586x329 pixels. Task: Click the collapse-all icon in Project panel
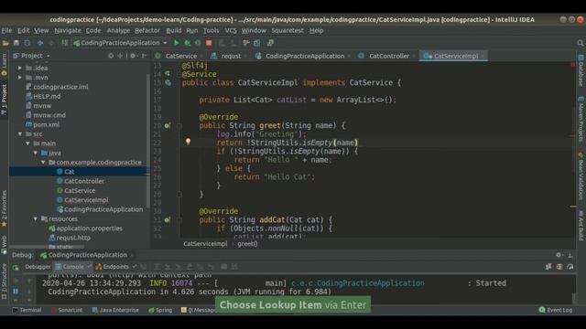(x=120, y=56)
